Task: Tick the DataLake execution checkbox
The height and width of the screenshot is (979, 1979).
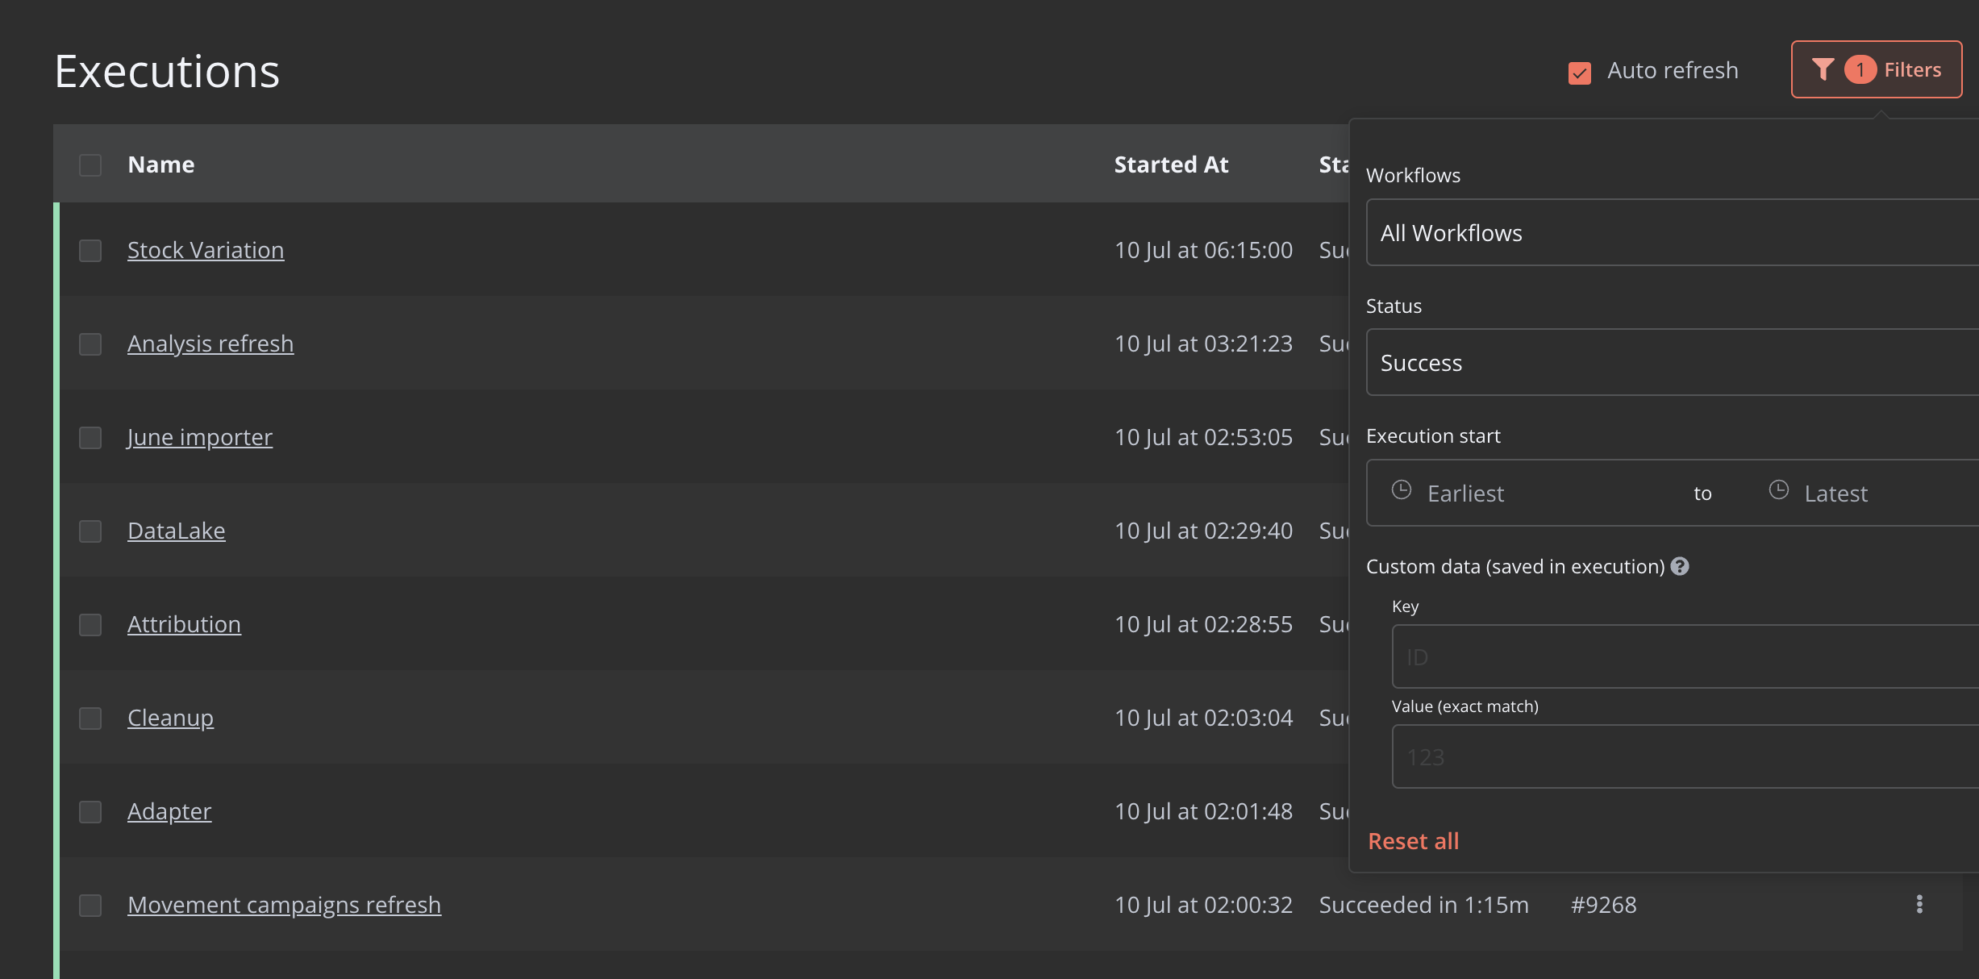Action: coord(90,531)
